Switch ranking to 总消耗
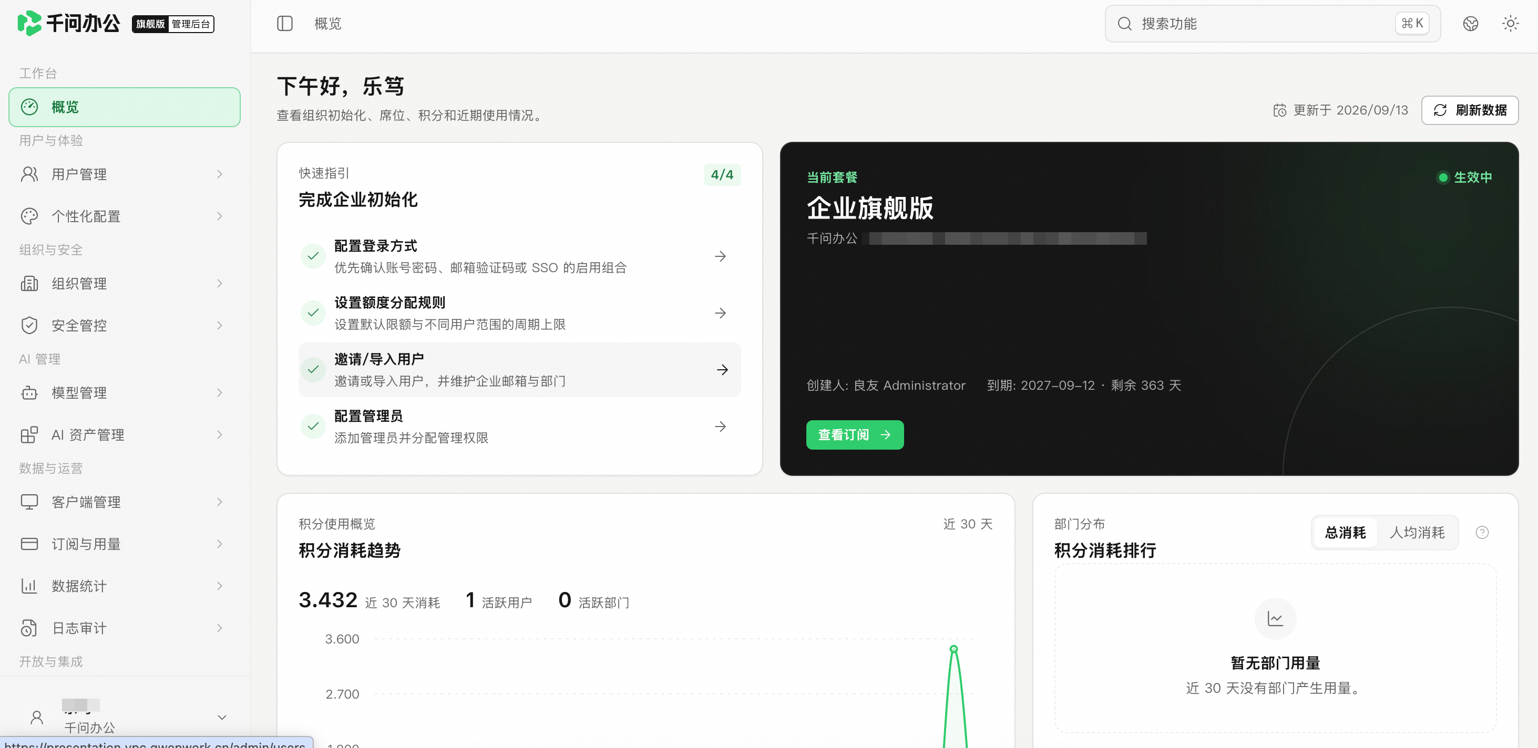 1345,532
